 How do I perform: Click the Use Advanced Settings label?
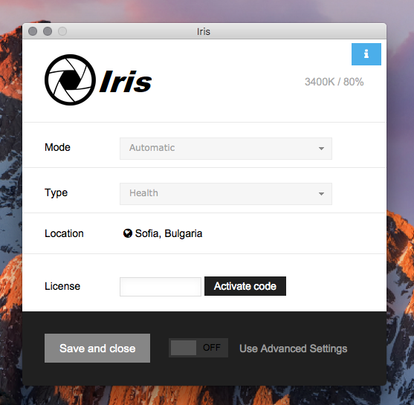293,349
